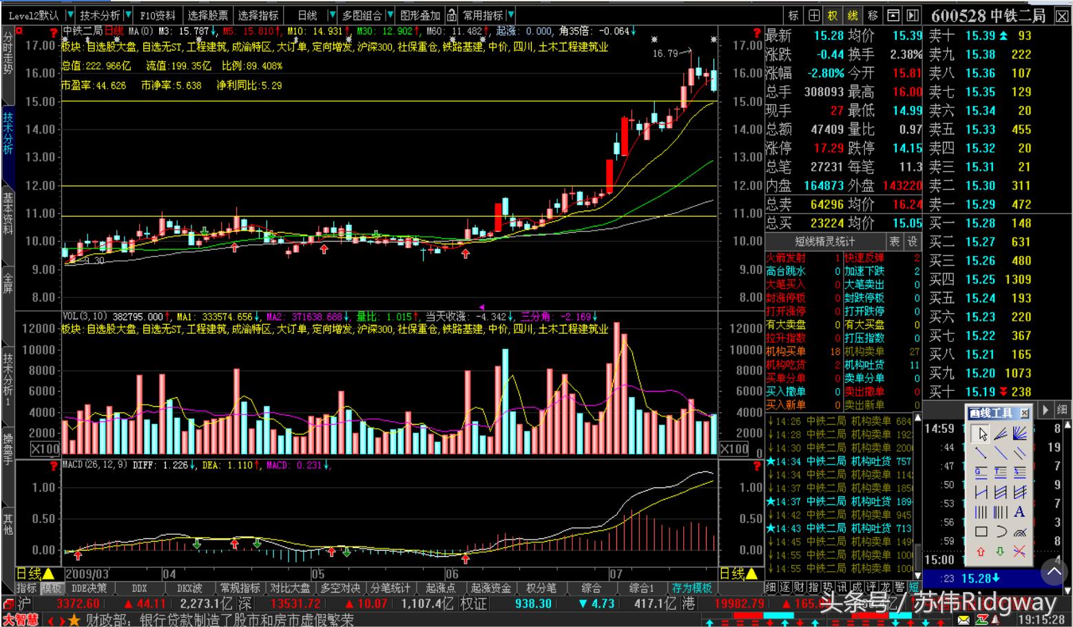Image resolution: width=1073 pixels, height=627 pixels.
Task: Click the 标 button in top toolbar
Action: pyautogui.click(x=793, y=15)
